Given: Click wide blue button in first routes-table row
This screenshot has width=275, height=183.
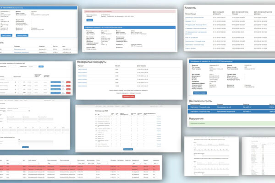Looking at the screenshot, I should point(55,82).
